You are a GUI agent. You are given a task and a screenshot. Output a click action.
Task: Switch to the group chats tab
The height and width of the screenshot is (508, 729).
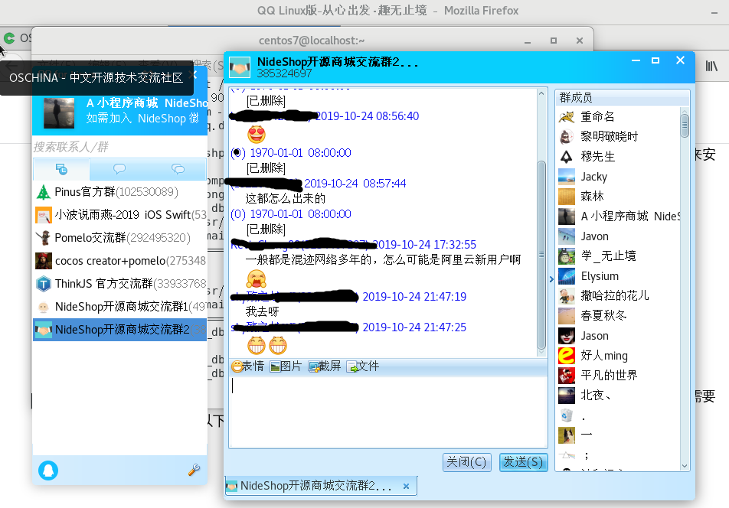coord(178,169)
